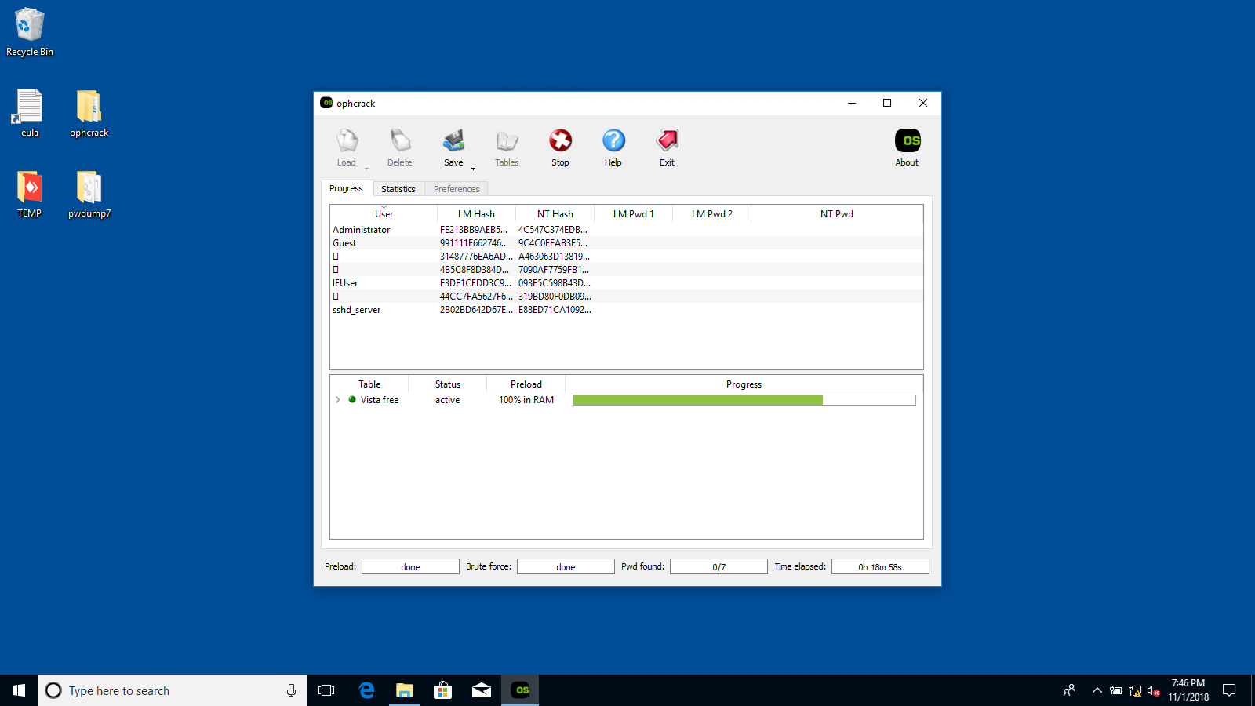Open the Tables toolbar icon
This screenshot has height=706, width=1255.
coord(507,141)
